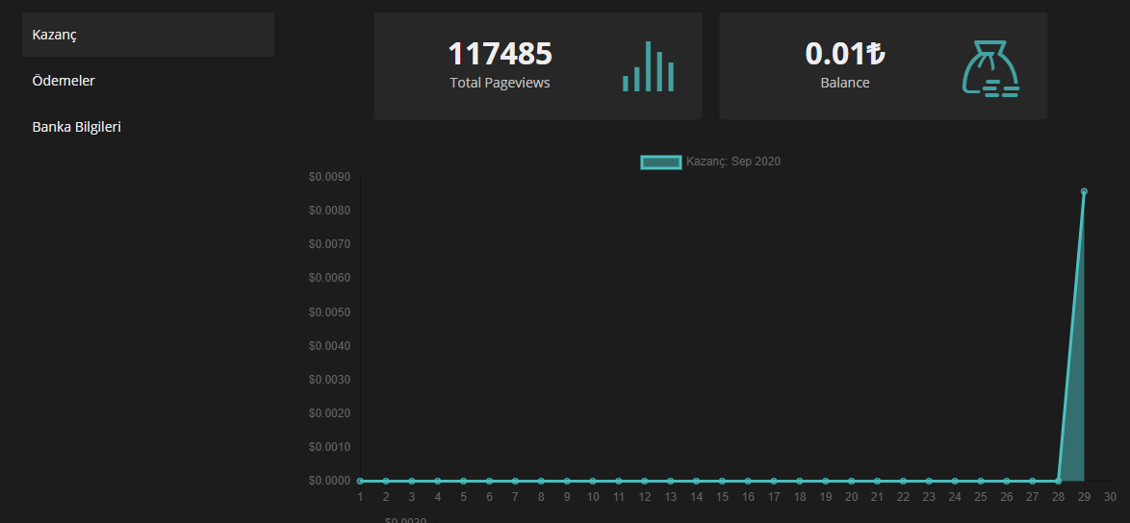This screenshot has height=523, width=1130.
Task: Click the $0.0090 y-axis label
Action: [329, 177]
